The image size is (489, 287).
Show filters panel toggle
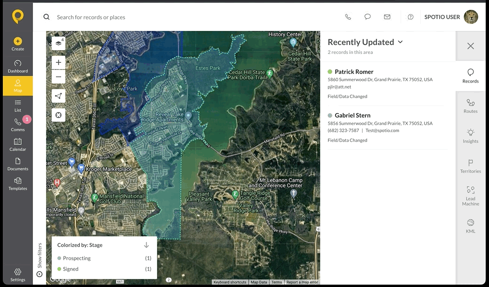39,260
